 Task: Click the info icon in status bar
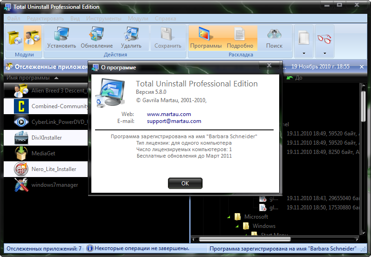[x=90, y=248]
